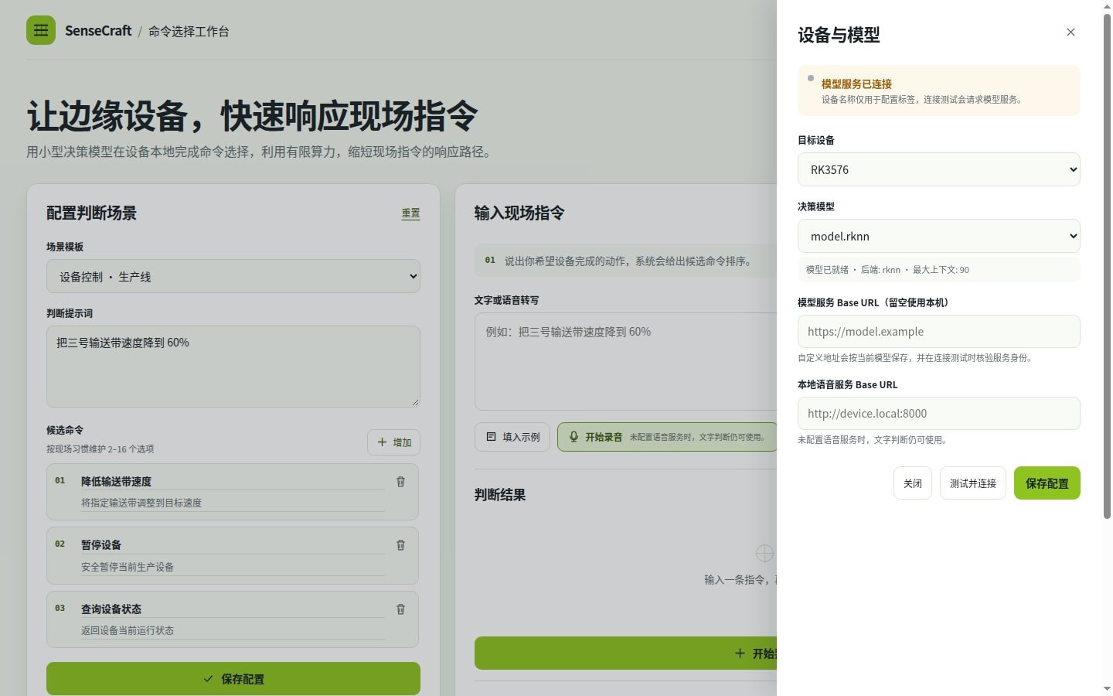
Task: Click the 关闭 button in the panel
Action: coord(913,483)
